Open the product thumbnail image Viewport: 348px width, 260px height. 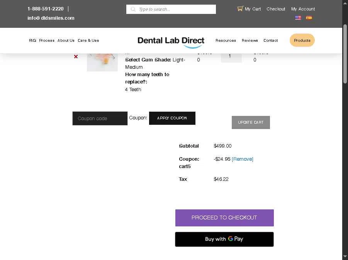pos(102,62)
